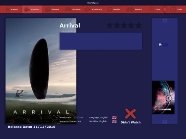186x139 pixels.
Task: Click the Subtitles: English text
Action: pyautogui.click(x=98, y=121)
